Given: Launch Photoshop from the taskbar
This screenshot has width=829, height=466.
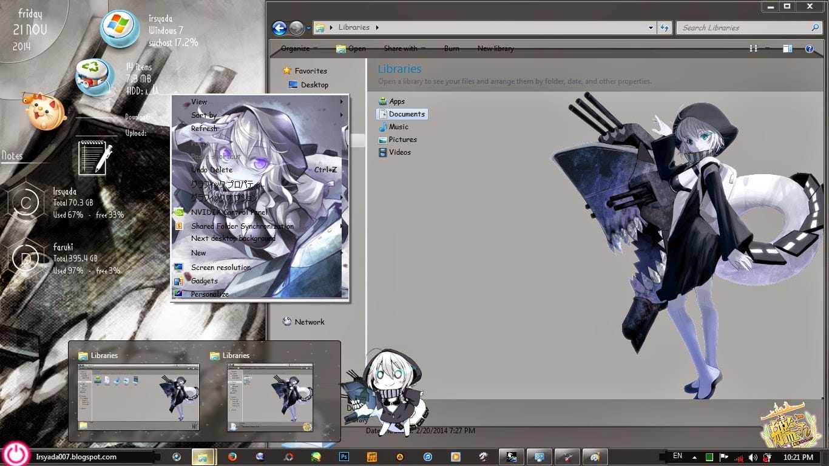Looking at the screenshot, I should 343,457.
